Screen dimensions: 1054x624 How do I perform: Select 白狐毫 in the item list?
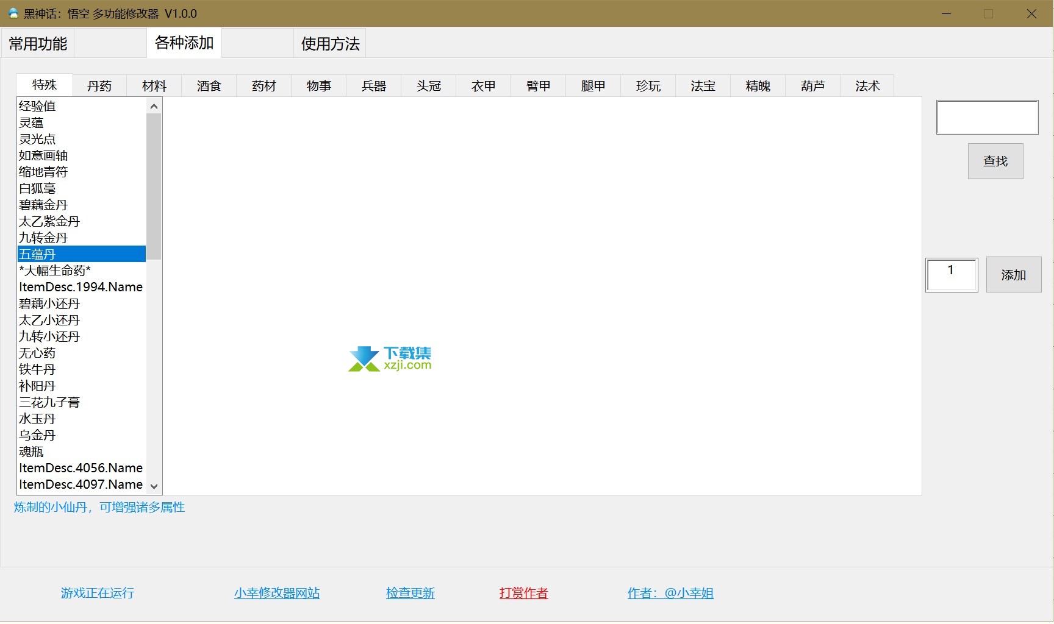82,188
